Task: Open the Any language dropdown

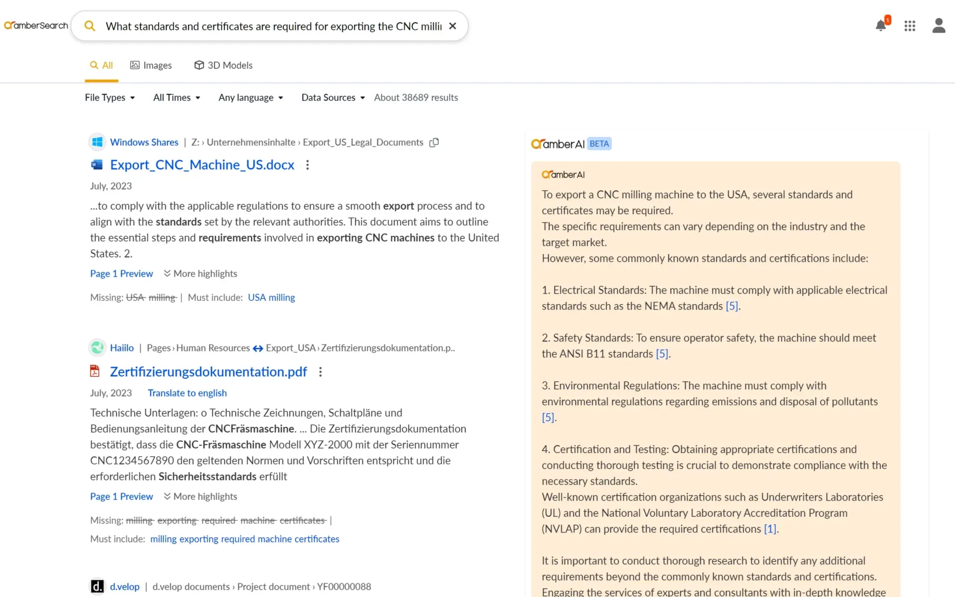Action: (x=250, y=97)
